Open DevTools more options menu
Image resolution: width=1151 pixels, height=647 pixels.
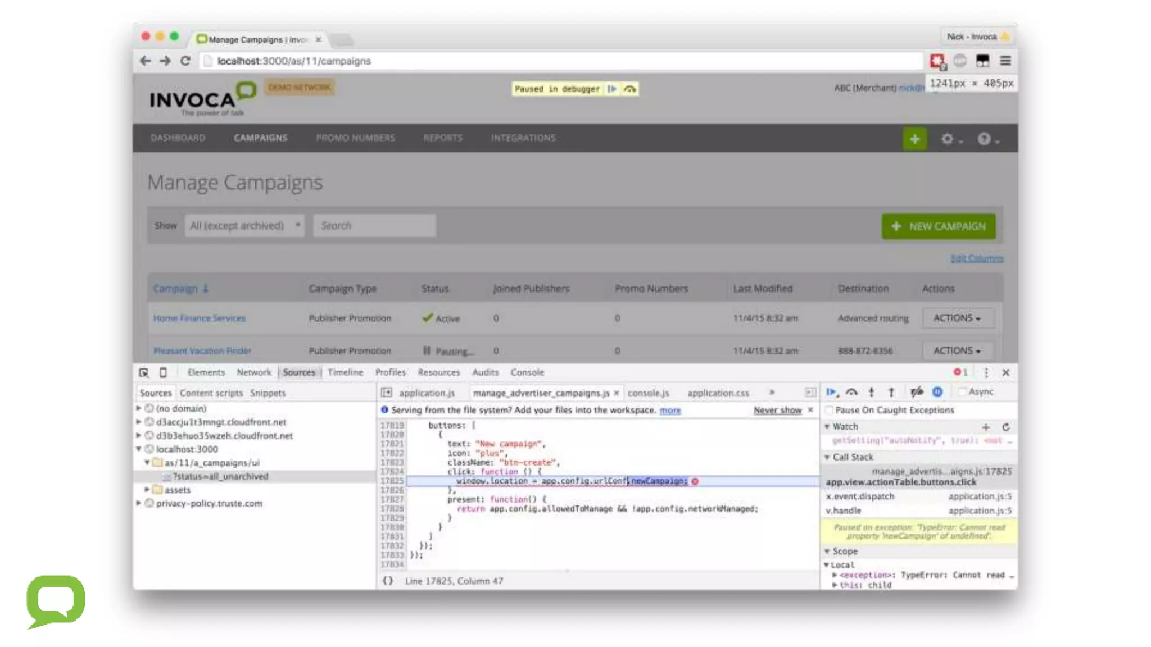986,372
